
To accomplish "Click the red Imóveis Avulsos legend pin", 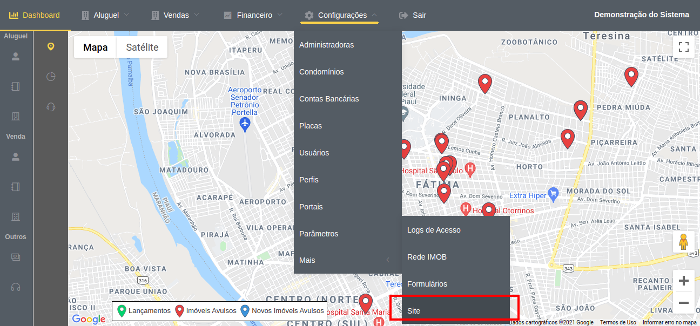I will point(180,311).
